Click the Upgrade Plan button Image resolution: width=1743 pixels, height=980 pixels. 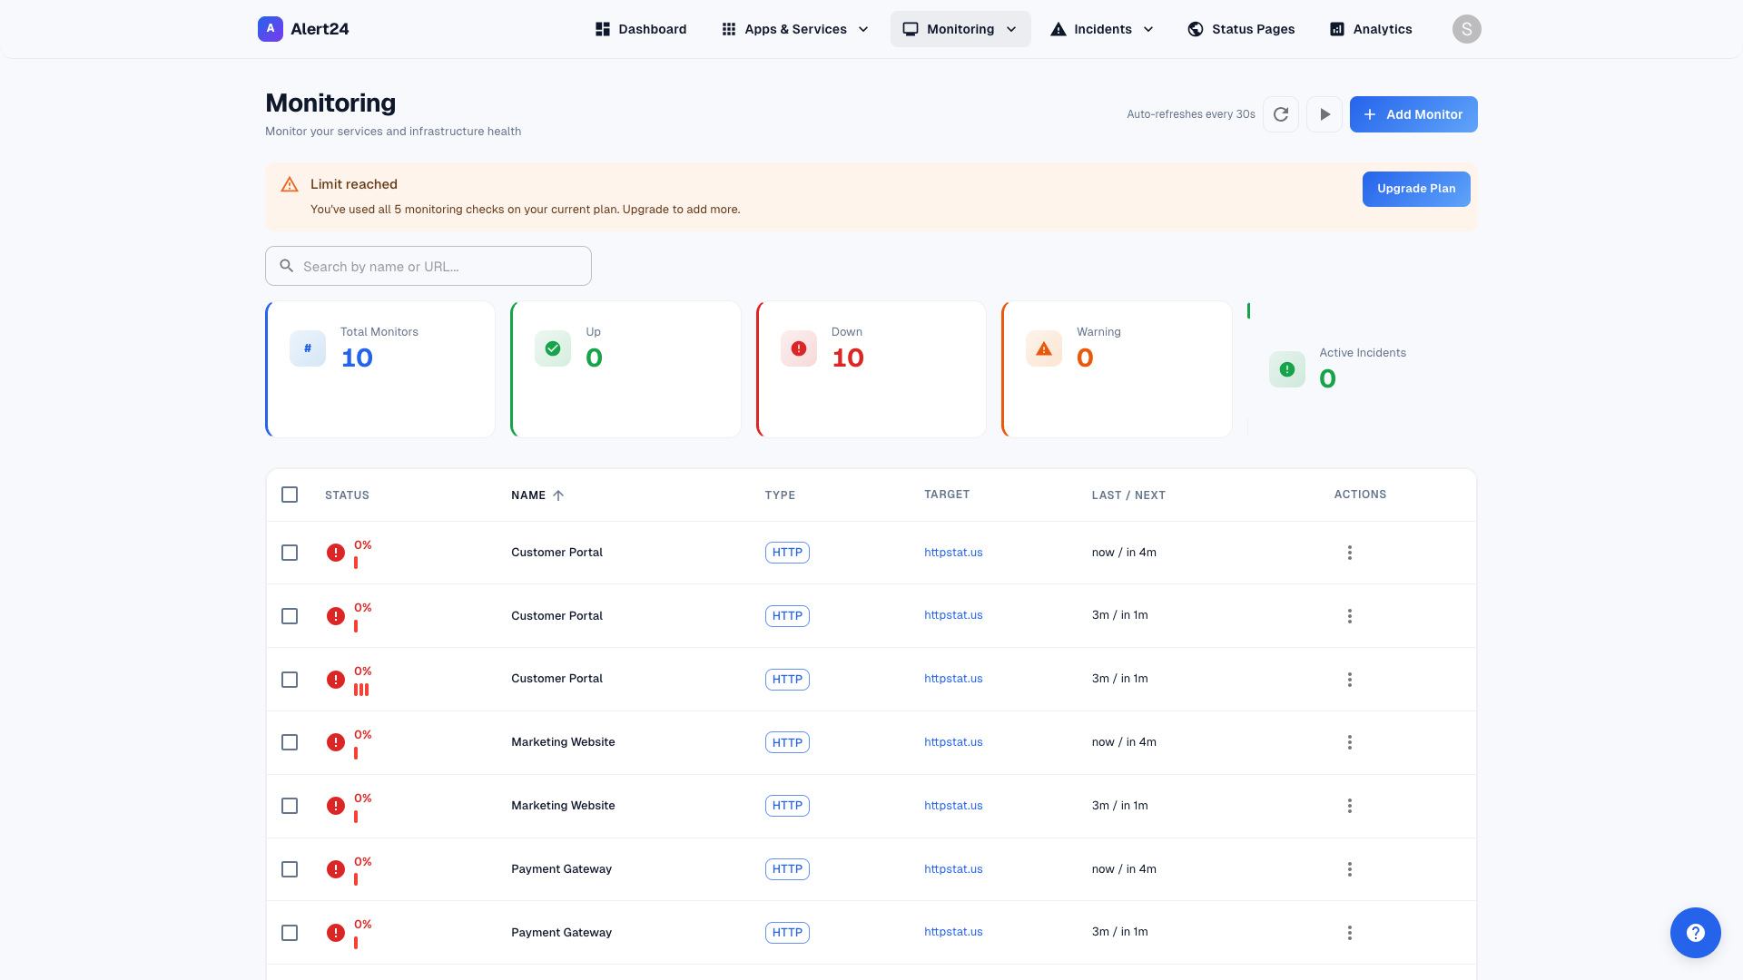pyautogui.click(x=1416, y=189)
